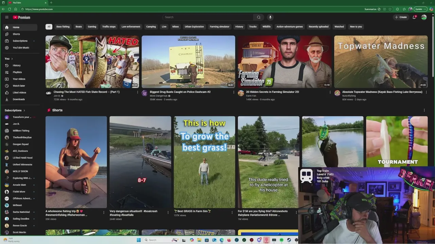Select the All filter chip

(x=49, y=27)
